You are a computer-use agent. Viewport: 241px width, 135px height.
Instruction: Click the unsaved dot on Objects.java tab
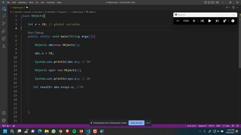point(27,7)
